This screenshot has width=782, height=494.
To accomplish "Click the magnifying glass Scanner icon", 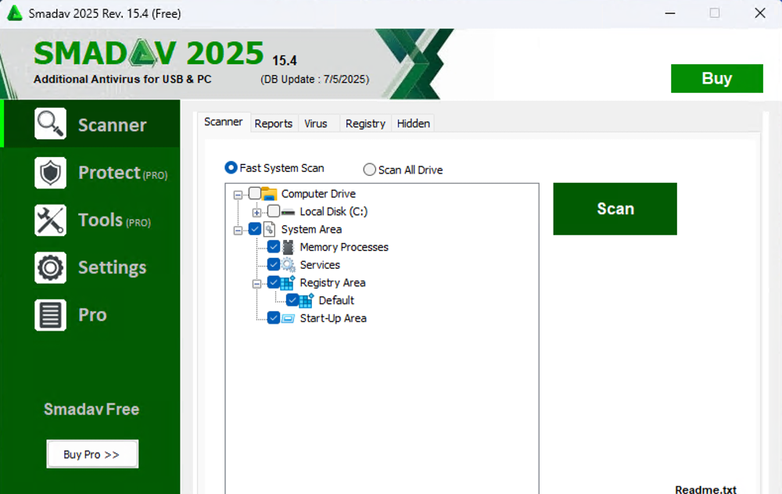I will point(50,124).
